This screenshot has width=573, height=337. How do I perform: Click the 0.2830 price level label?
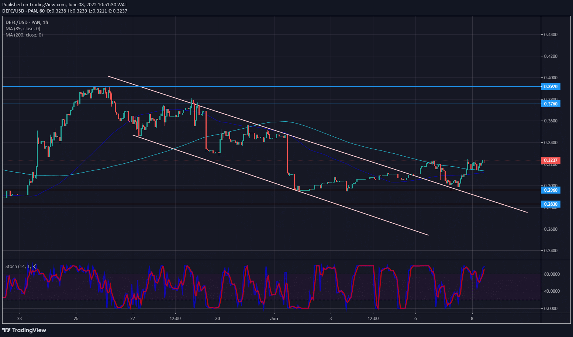(551, 204)
